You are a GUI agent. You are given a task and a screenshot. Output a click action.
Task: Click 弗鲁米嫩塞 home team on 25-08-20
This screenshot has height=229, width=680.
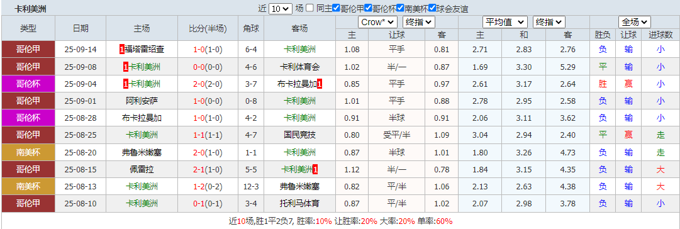tap(142, 152)
